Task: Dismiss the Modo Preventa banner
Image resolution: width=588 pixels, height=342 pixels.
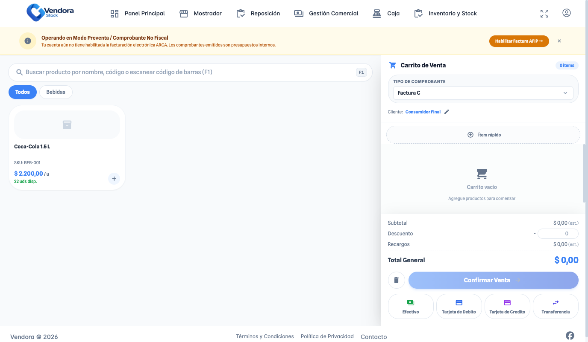Action: [559, 41]
